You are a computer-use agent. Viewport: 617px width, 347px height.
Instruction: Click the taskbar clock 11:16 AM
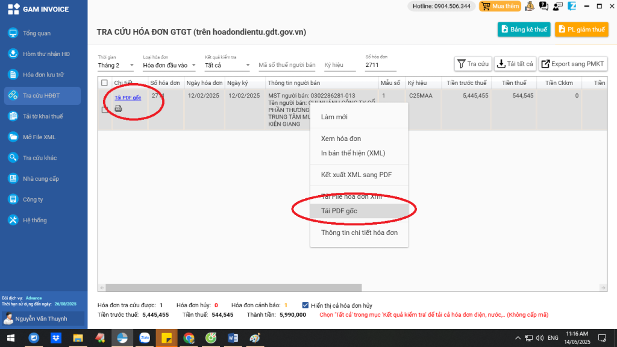pos(577,338)
